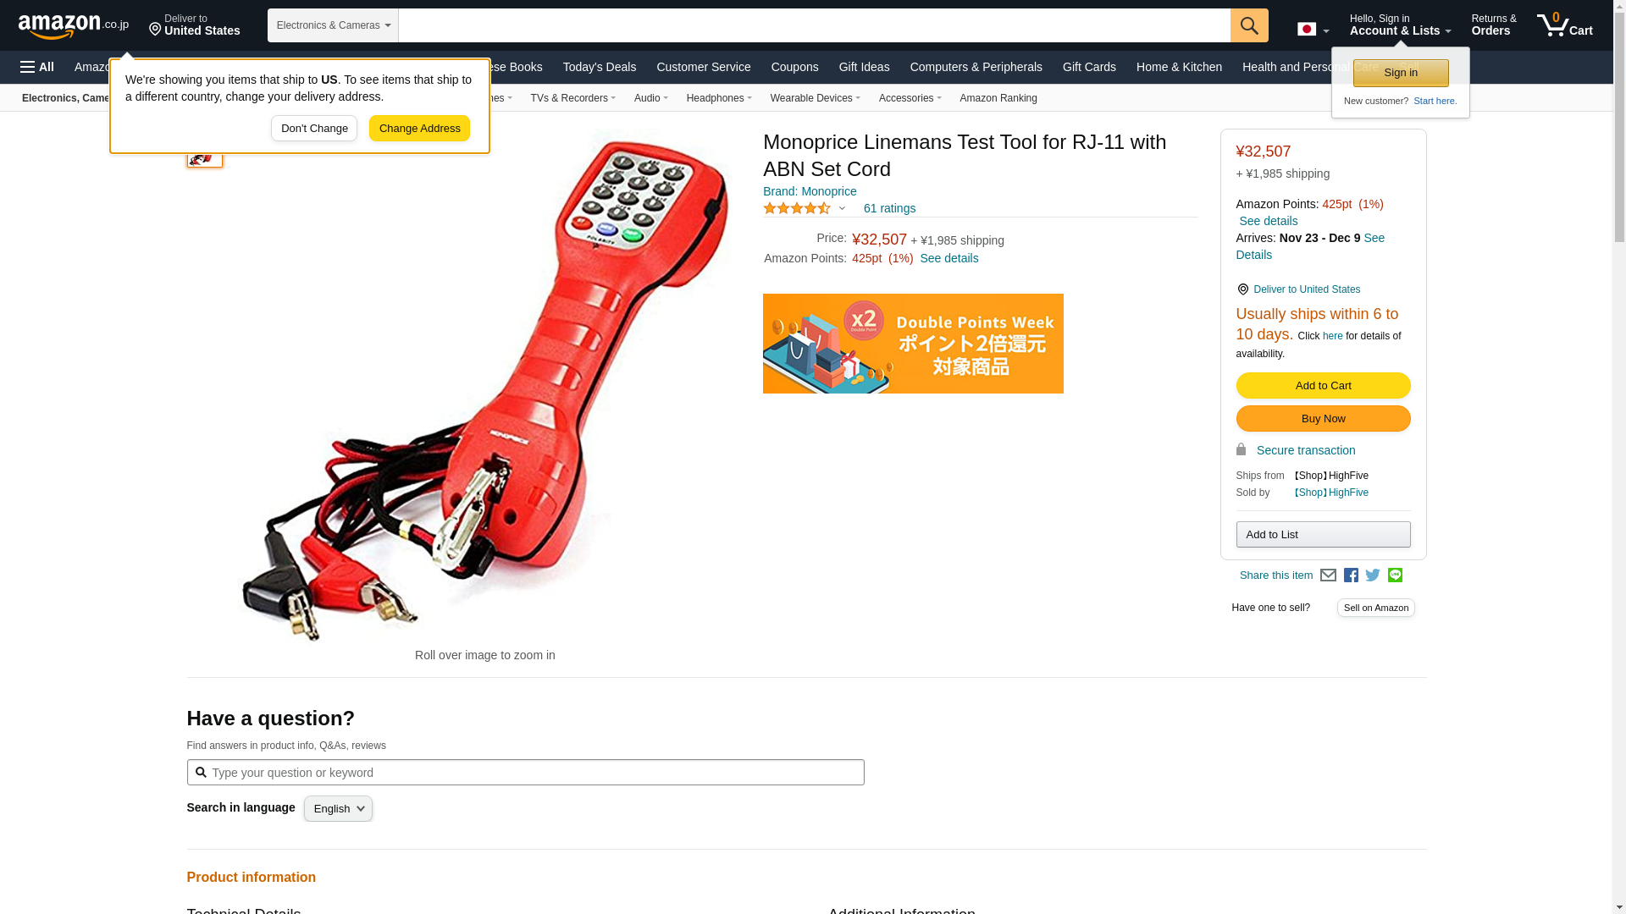Click the magnifier search submit button
Image resolution: width=1626 pixels, height=914 pixels.
[1249, 25]
